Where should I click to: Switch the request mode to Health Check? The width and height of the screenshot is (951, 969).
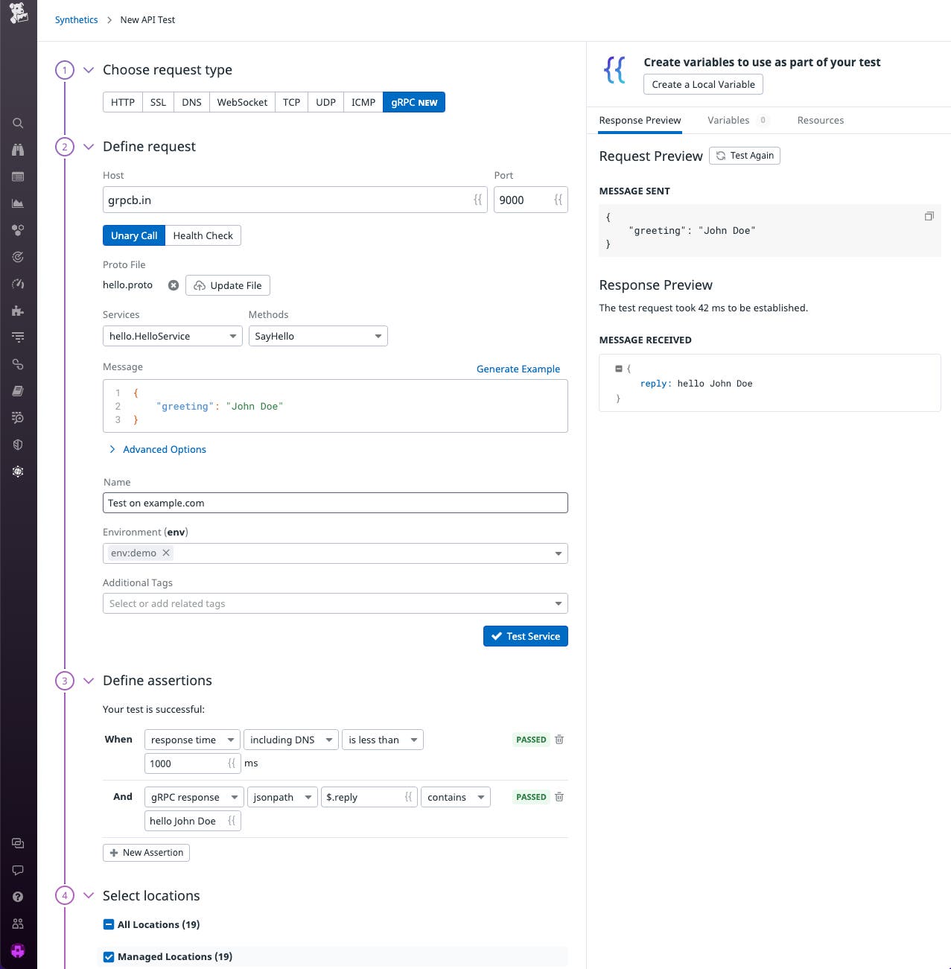[x=203, y=235]
